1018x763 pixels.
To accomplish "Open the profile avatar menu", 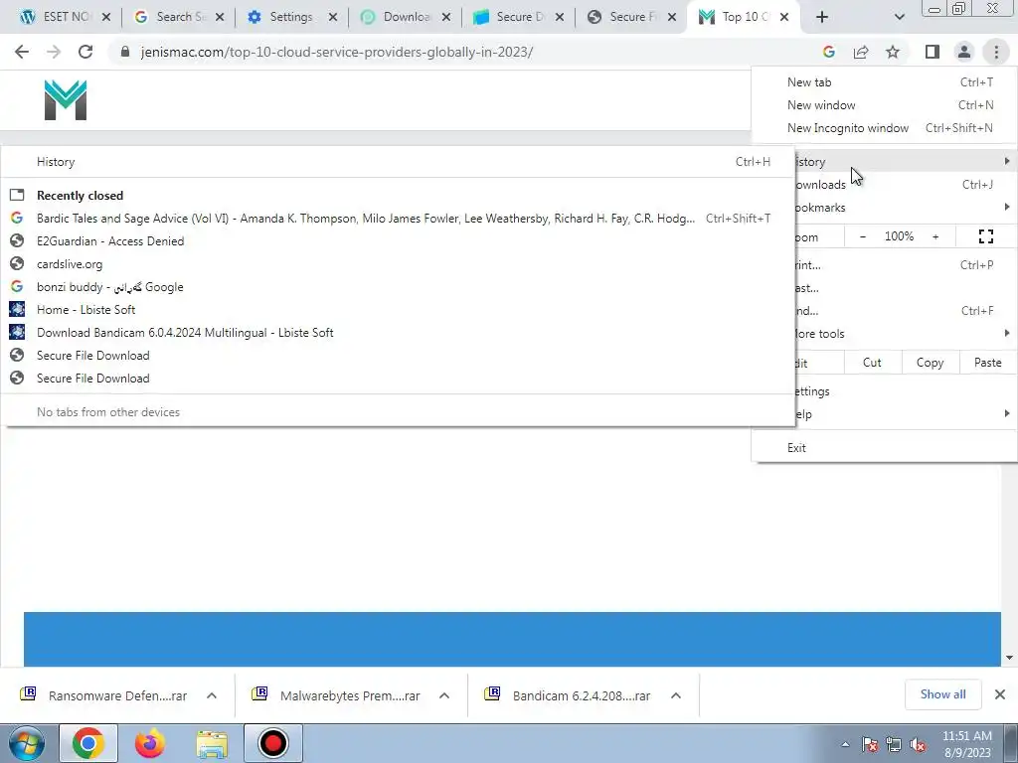I will 964,52.
